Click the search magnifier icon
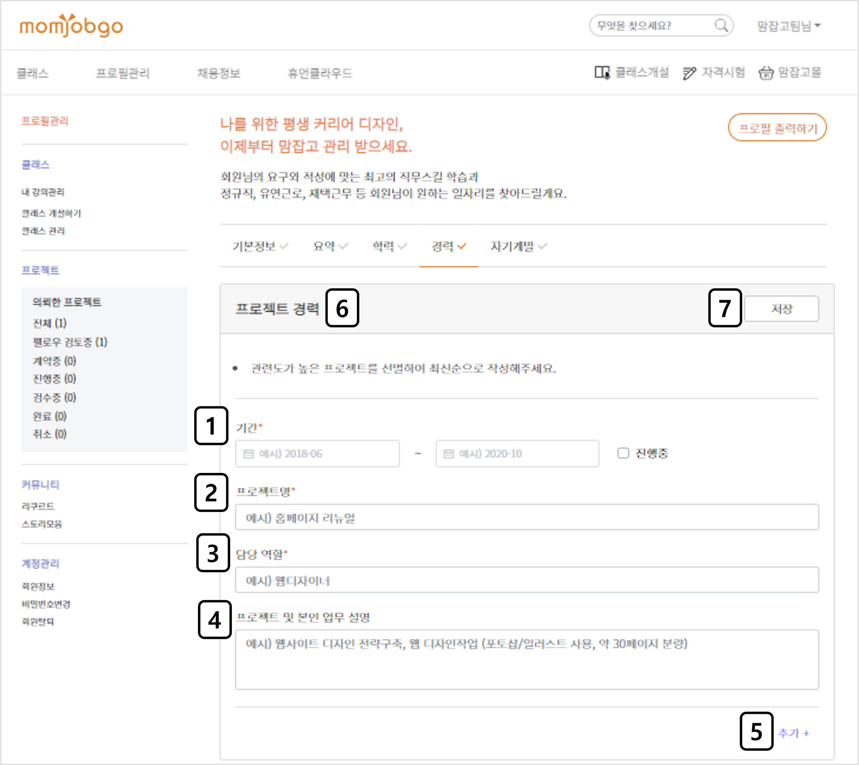Screen dimensions: 859x765 tap(721, 26)
